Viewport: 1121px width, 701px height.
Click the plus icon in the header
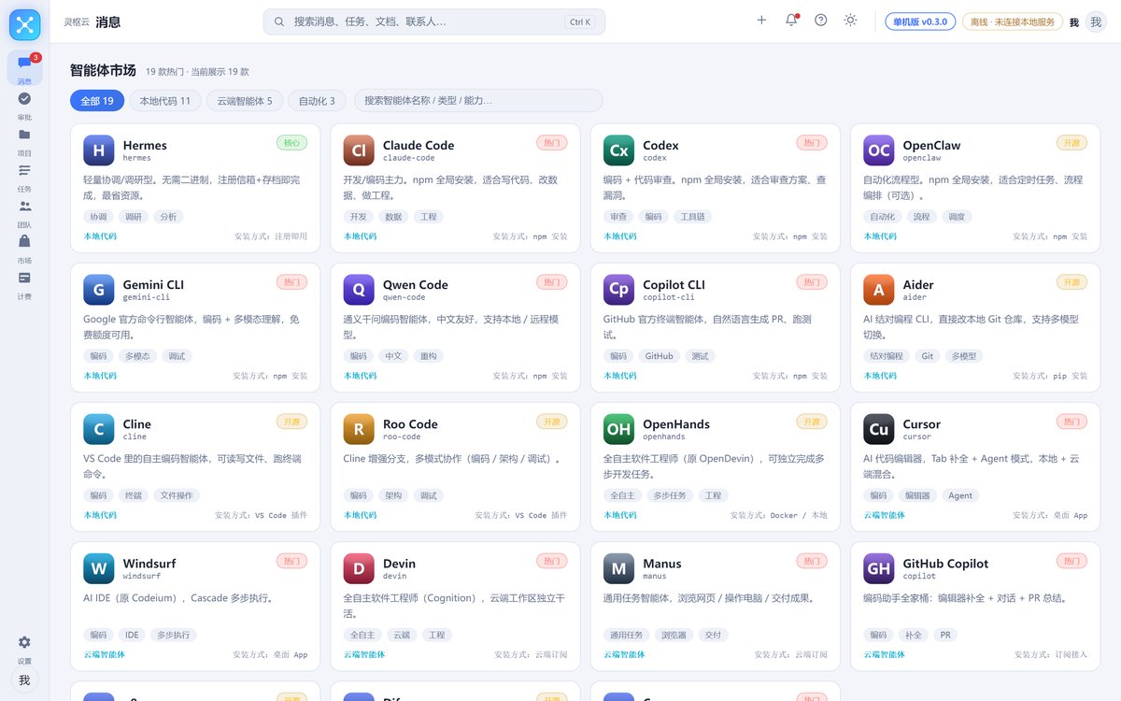click(761, 20)
